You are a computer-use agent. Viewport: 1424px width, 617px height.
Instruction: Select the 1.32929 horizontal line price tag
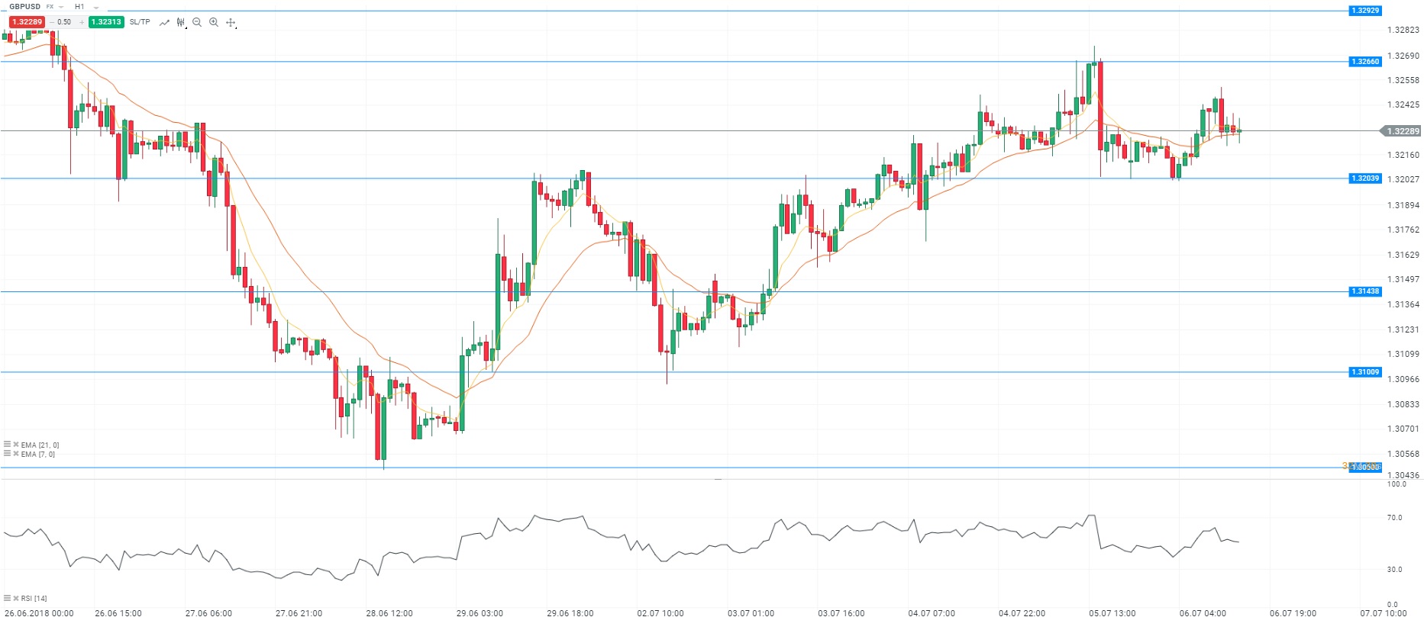point(1365,11)
